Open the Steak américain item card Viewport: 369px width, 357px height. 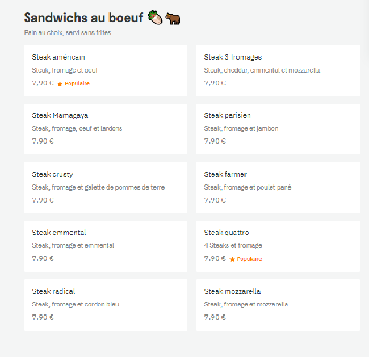(x=106, y=70)
